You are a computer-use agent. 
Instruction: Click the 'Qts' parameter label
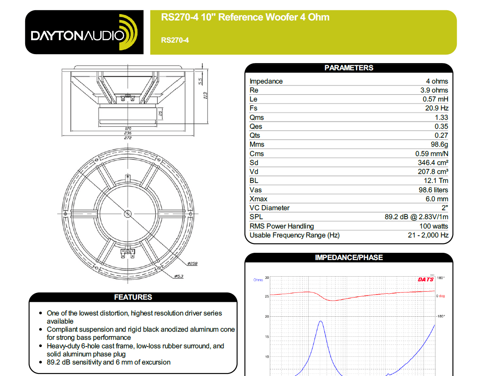(254, 136)
